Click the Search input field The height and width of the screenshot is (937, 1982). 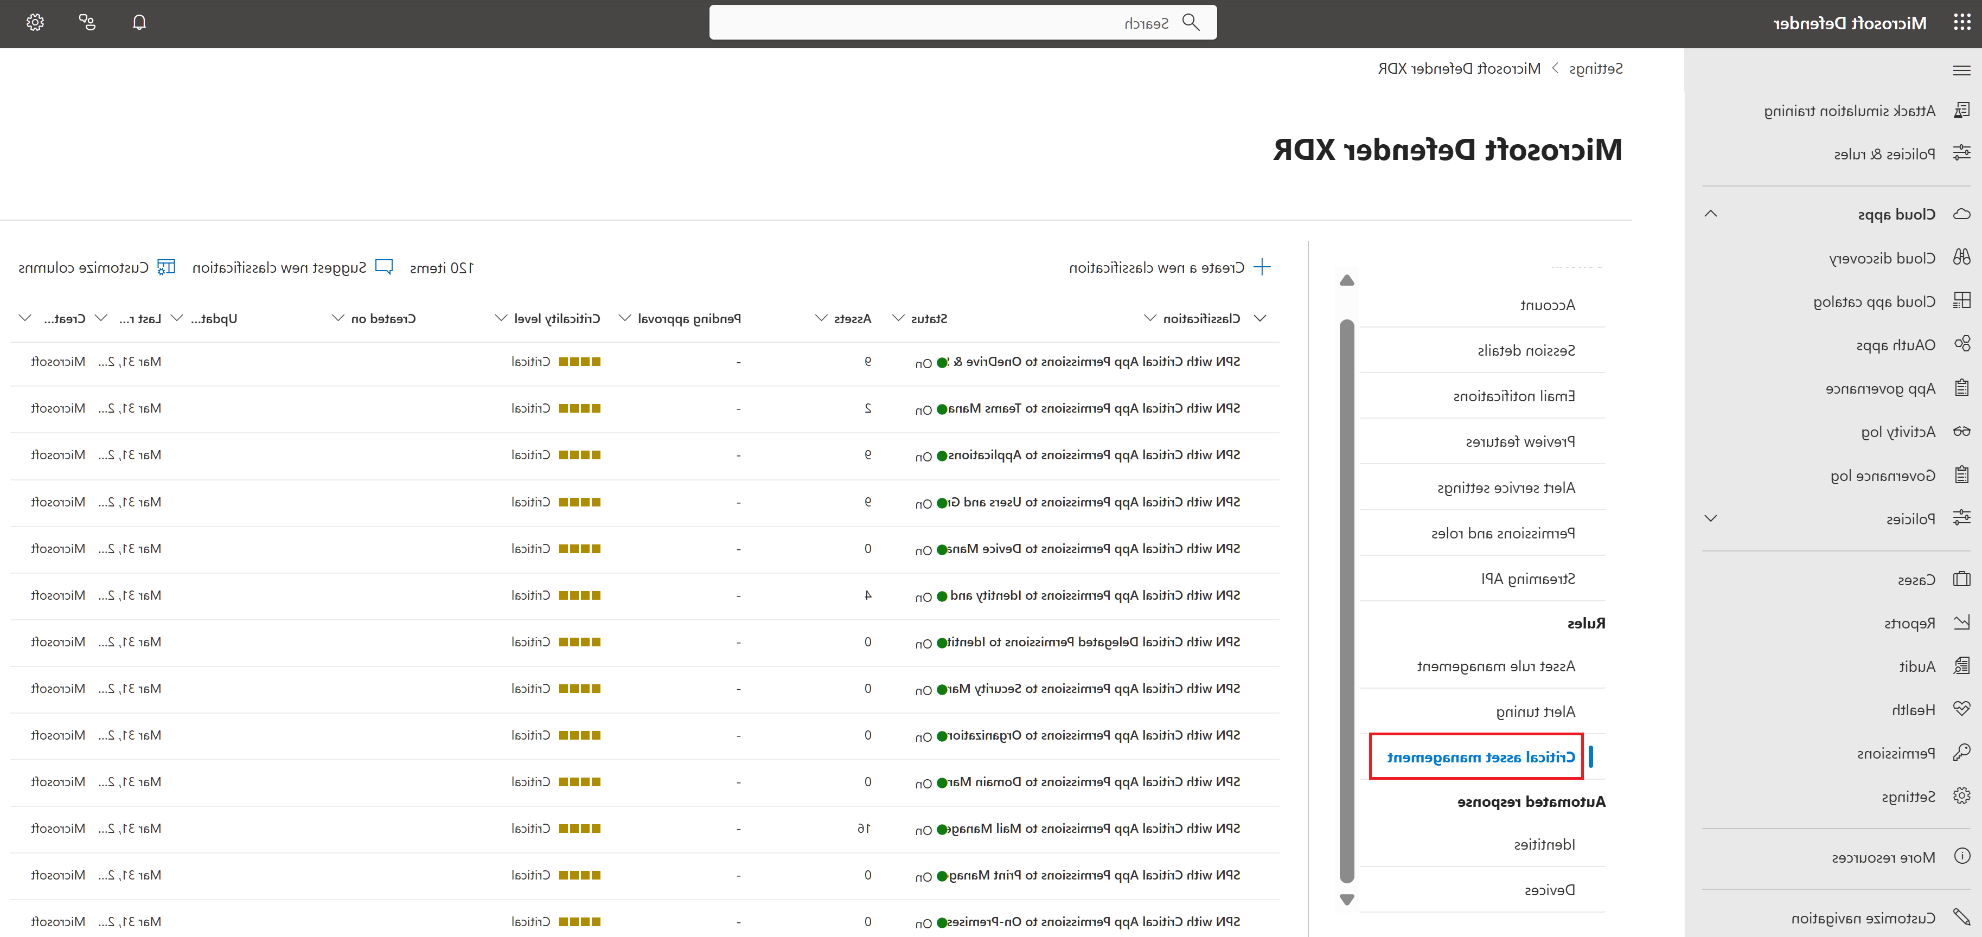[962, 23]
